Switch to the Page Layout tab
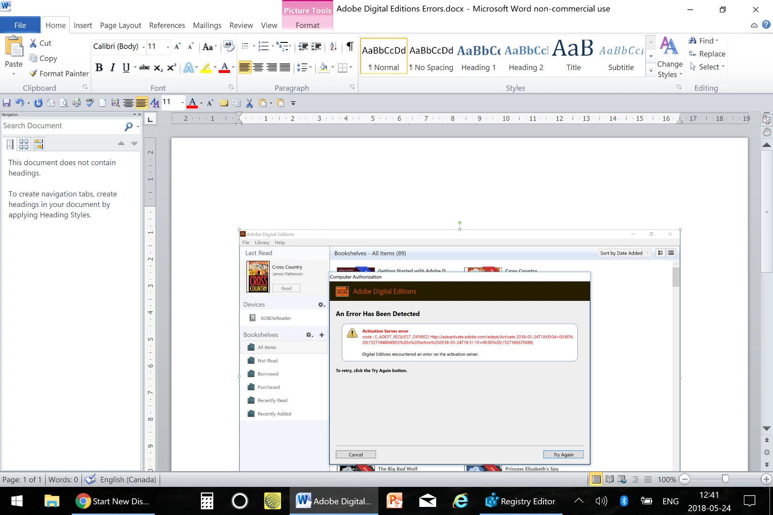This screenshot has height=515, width=773. pos(120,25)
